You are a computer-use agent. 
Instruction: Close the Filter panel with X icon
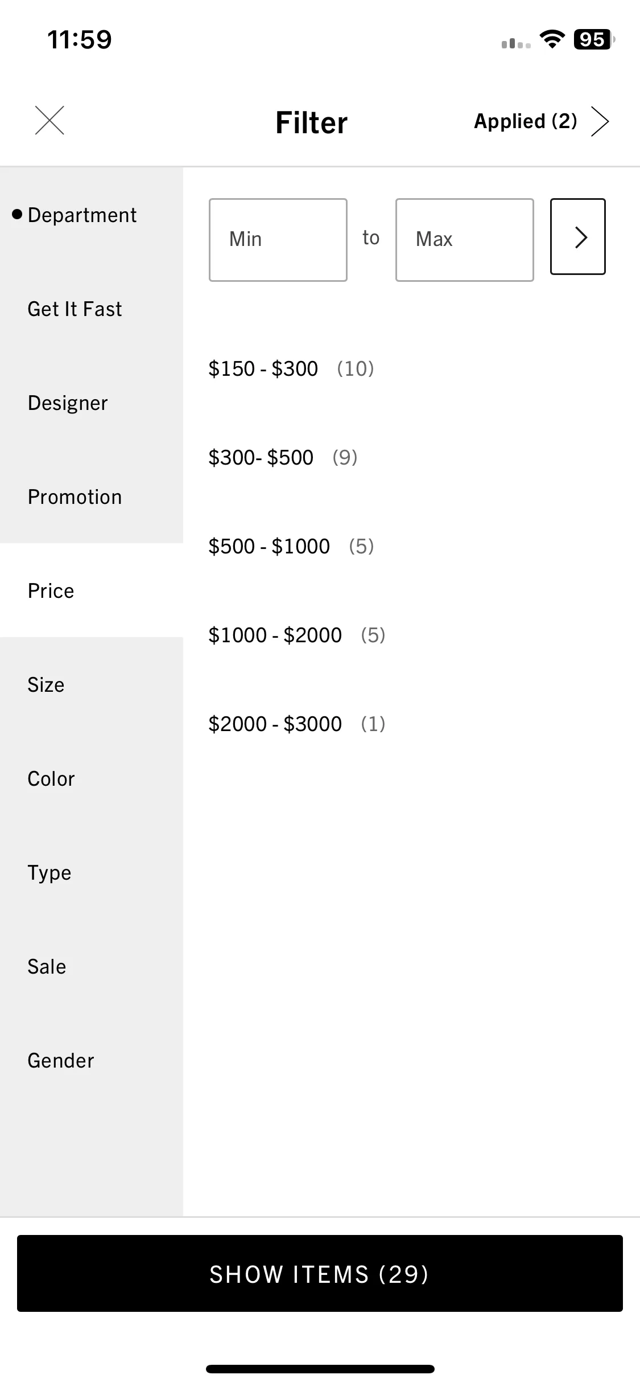[x=49, y=121]
